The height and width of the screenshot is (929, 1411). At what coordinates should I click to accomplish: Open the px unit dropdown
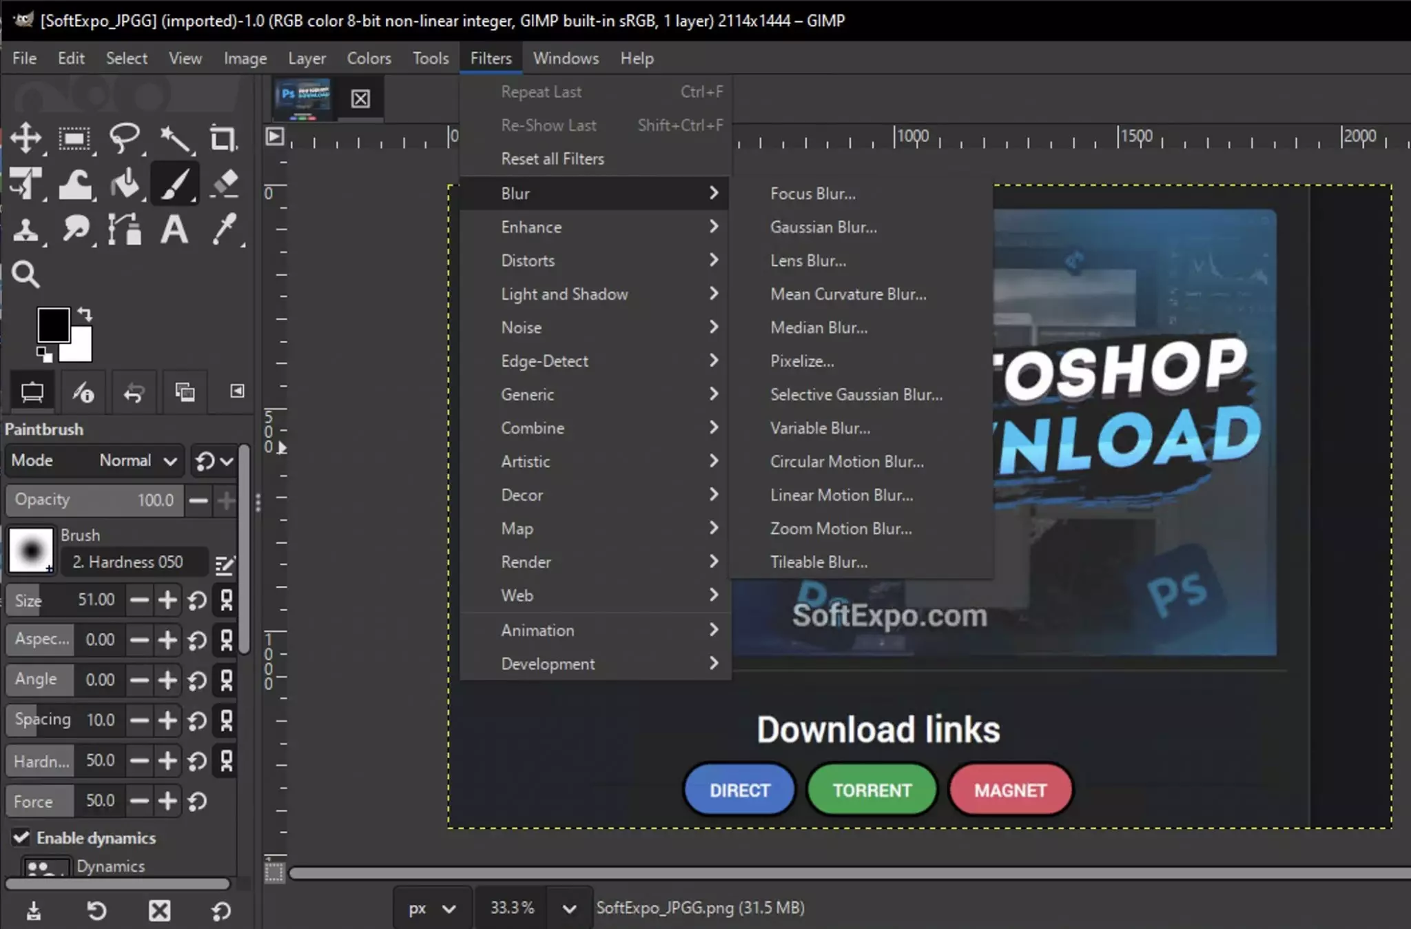432,908
